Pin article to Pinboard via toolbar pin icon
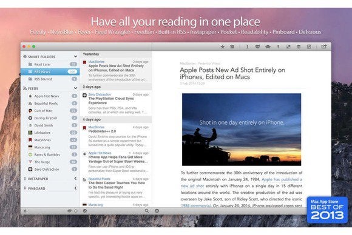The image size is (352, 235). click(278, 47)
